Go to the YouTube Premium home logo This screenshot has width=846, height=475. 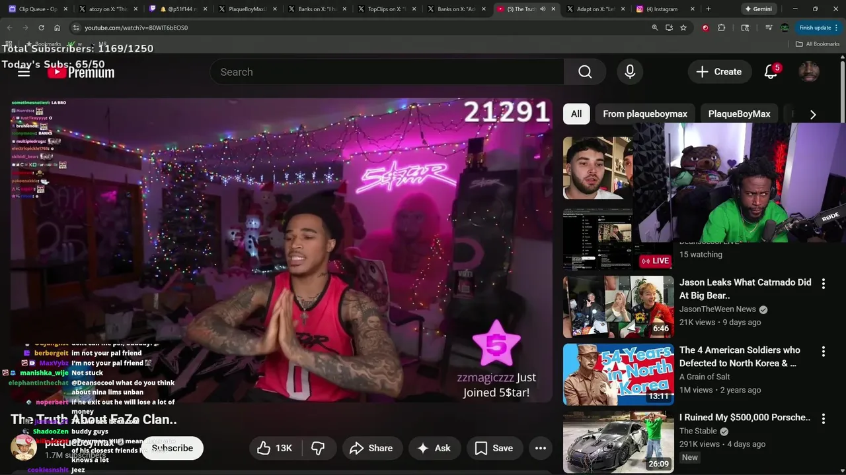(x=81, y=72)
